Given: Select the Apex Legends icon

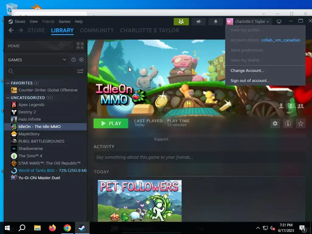Looking at the screenshot, I should [14, 105].
